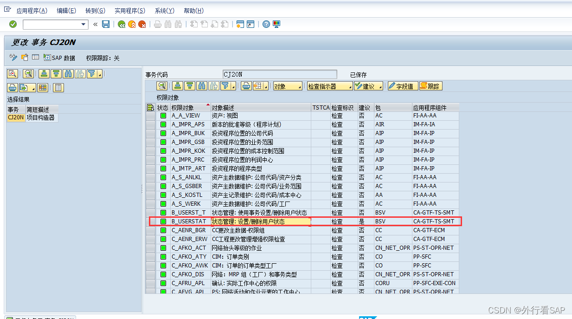572x319 pixels.
Task: Click the 跟踪 button
Action: pos(431,86)
